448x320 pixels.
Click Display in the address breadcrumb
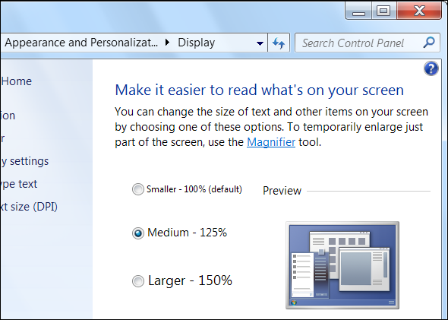click(197, 43)
